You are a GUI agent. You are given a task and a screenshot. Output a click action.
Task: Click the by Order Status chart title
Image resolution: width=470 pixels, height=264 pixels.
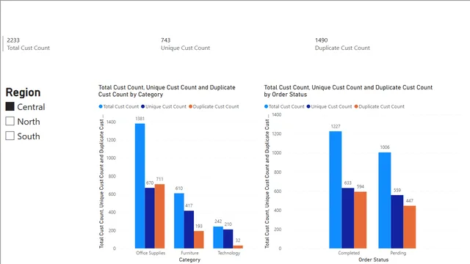[x=348, y=91]
